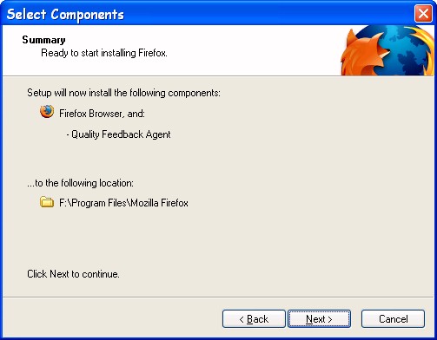Click the yellow folder icon beside install path
This screenshot has height=340, width=437.
pos(47,202)
